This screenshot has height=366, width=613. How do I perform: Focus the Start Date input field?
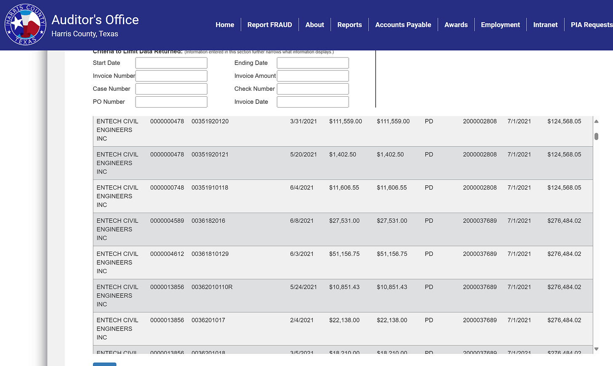171,63
